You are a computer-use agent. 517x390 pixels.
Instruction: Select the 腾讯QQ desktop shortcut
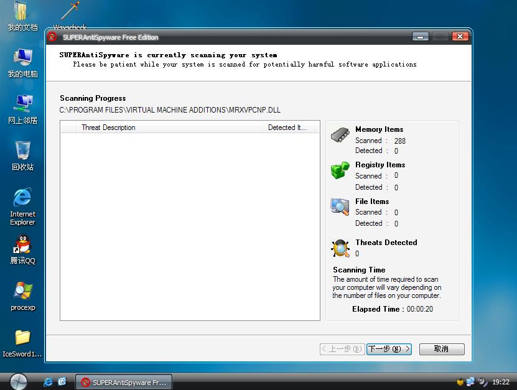click(x=22, y=249)
